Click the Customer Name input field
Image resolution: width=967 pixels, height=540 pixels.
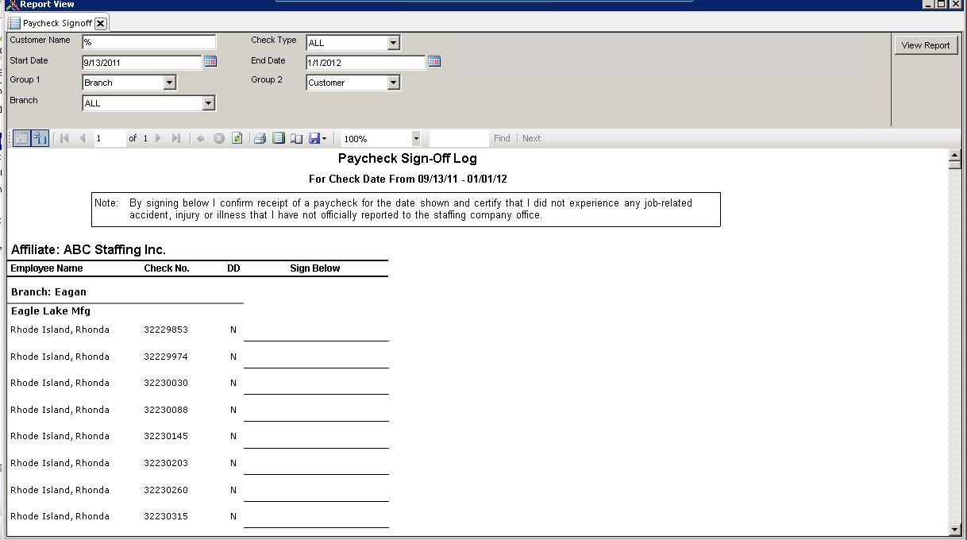(x=149, y=42)
